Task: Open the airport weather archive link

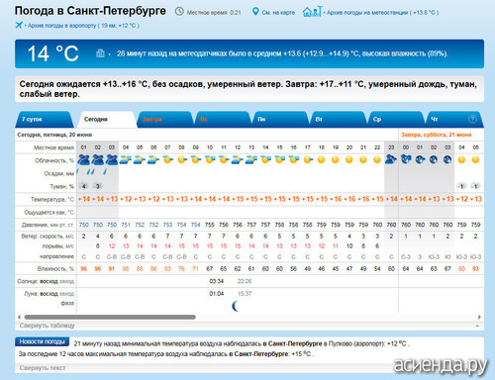Action: point(83,26)
